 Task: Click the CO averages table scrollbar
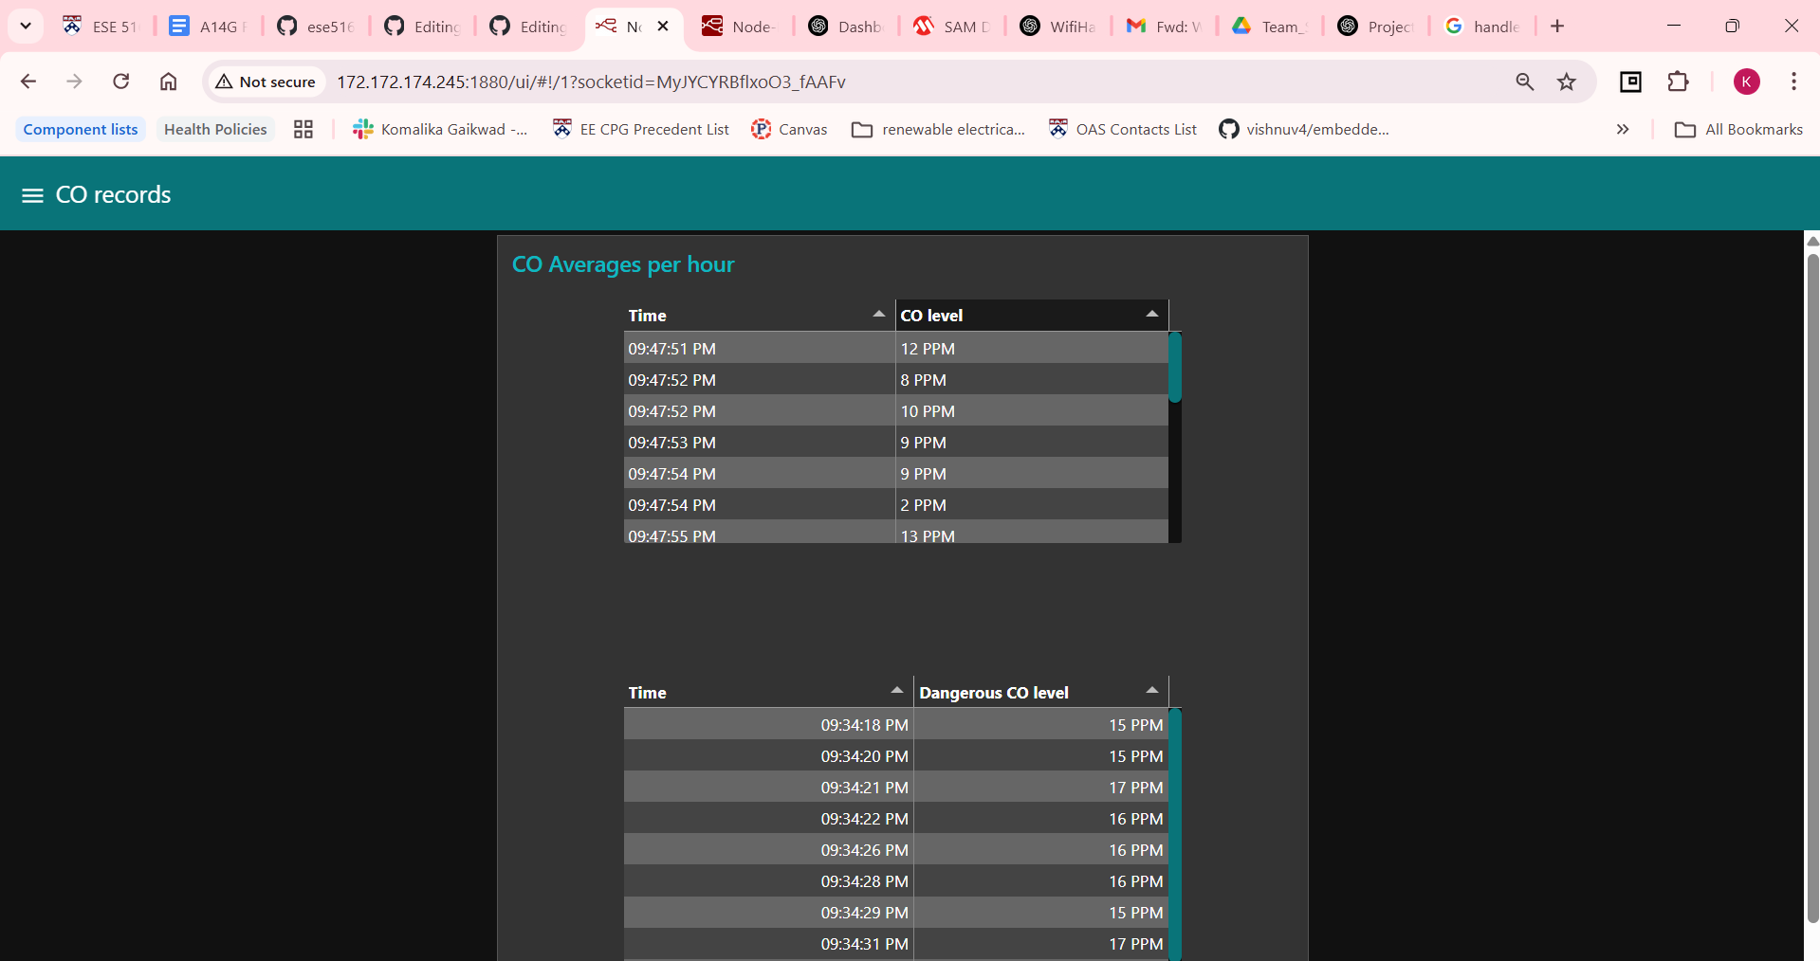[1174, 368]
